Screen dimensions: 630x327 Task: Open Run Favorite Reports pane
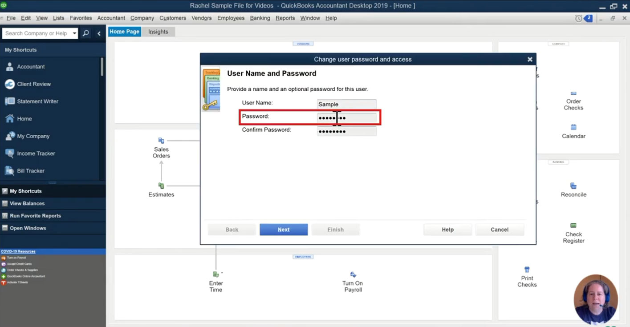[53, 216]
